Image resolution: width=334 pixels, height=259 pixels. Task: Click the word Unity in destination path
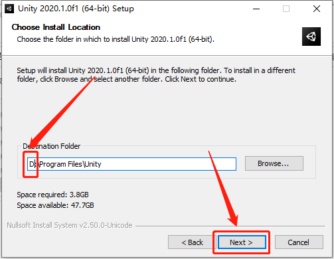[93, 164]
